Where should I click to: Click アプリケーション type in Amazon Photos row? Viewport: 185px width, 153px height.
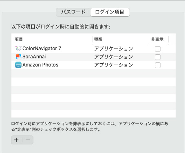click(x=114, y=65)
